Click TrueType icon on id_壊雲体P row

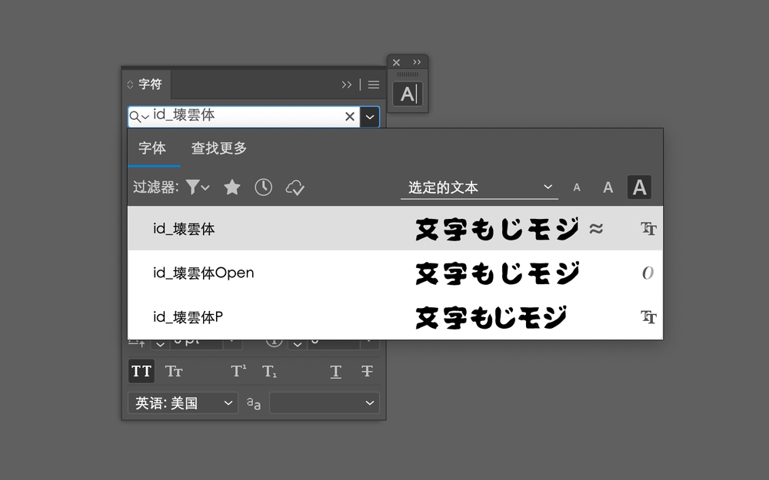pos(647,317)
